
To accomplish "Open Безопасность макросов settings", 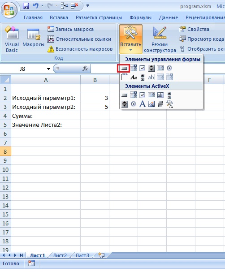I will (x=80, y=49).
